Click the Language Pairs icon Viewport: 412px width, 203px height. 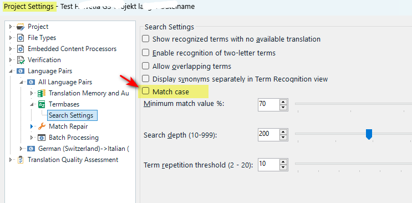click(x=21, y=71)
